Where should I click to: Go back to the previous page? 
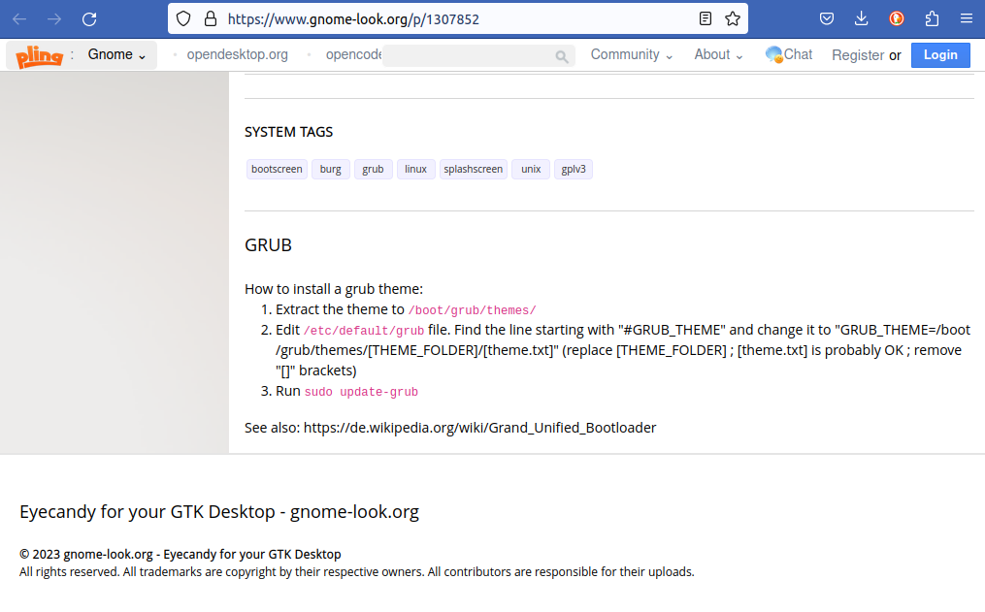(19, 18)
